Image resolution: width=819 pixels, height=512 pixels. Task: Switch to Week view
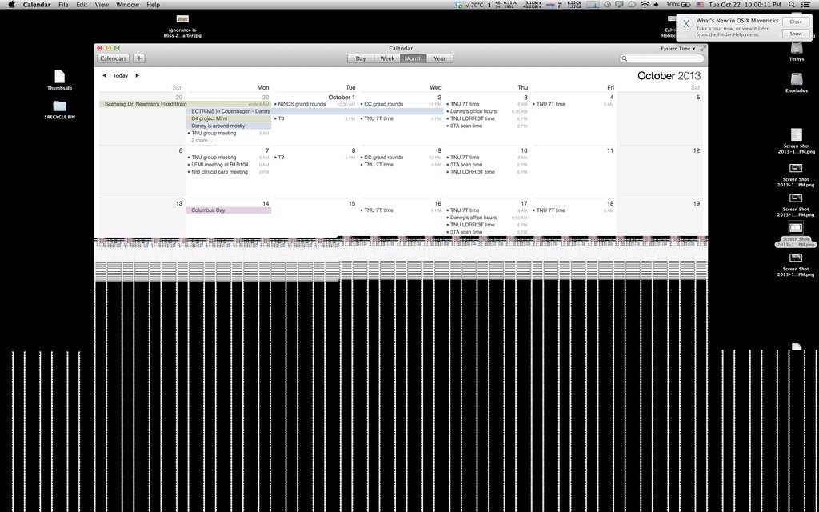pyautogui.click(x=387, y=58)
